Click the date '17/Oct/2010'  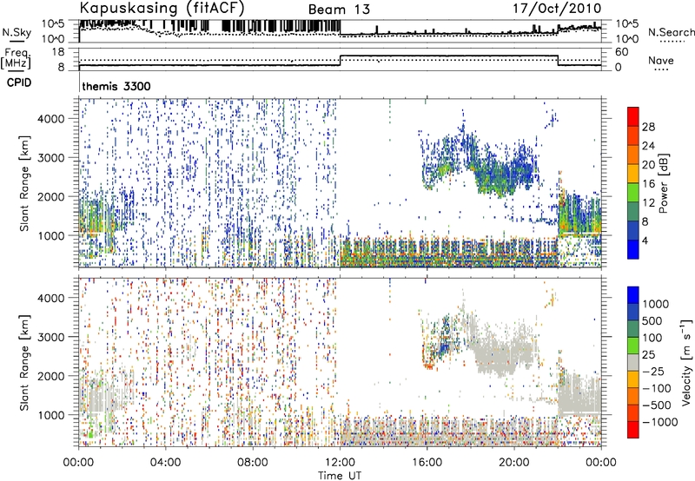[557, 9]
